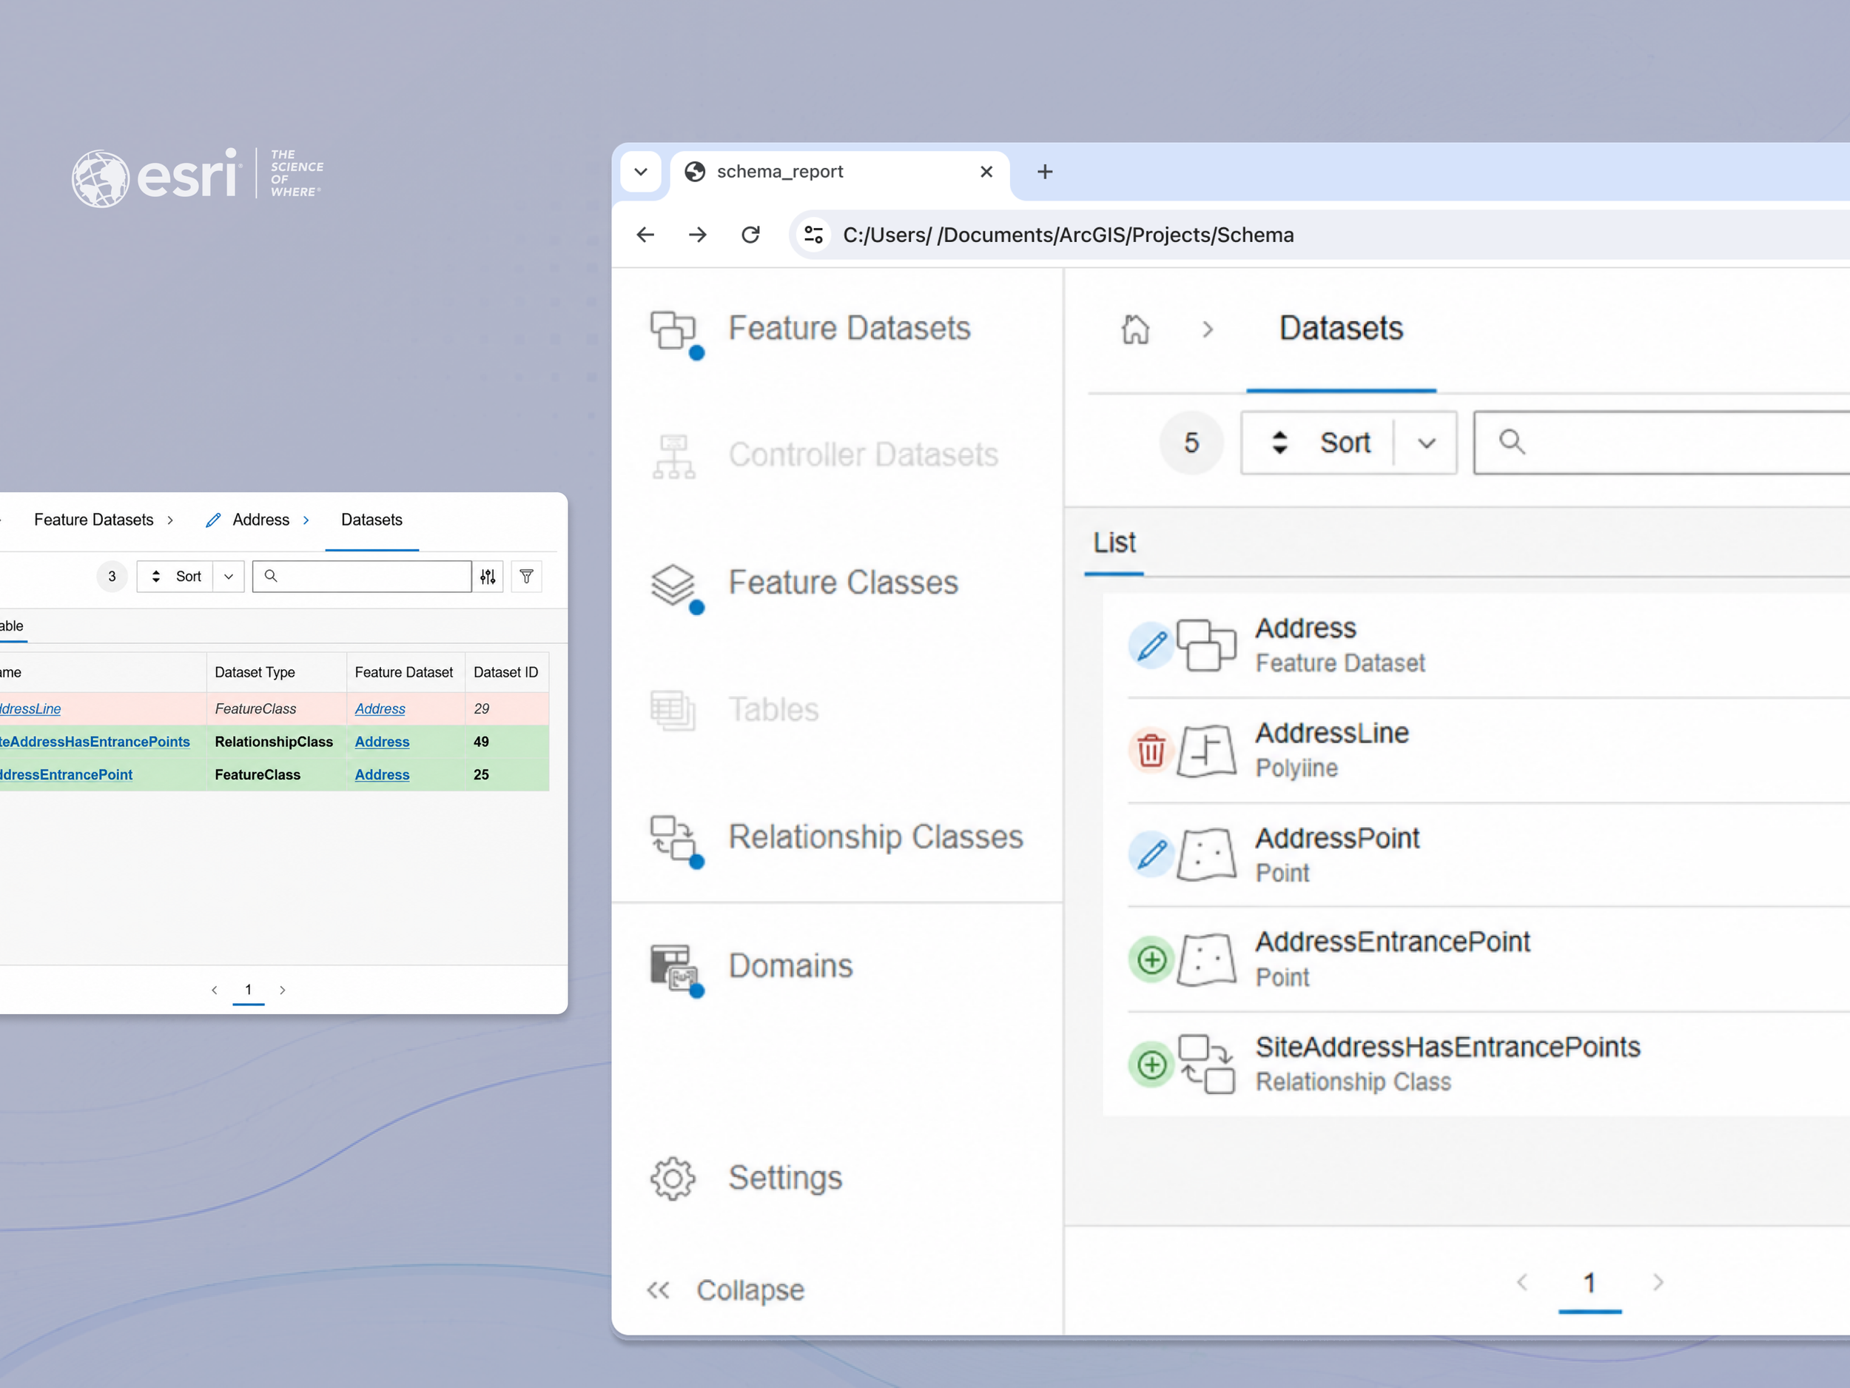Open the SiteAddressHasEntrancePoints link in the table
Screen dimensions: 1850x1388
point(95,742)
